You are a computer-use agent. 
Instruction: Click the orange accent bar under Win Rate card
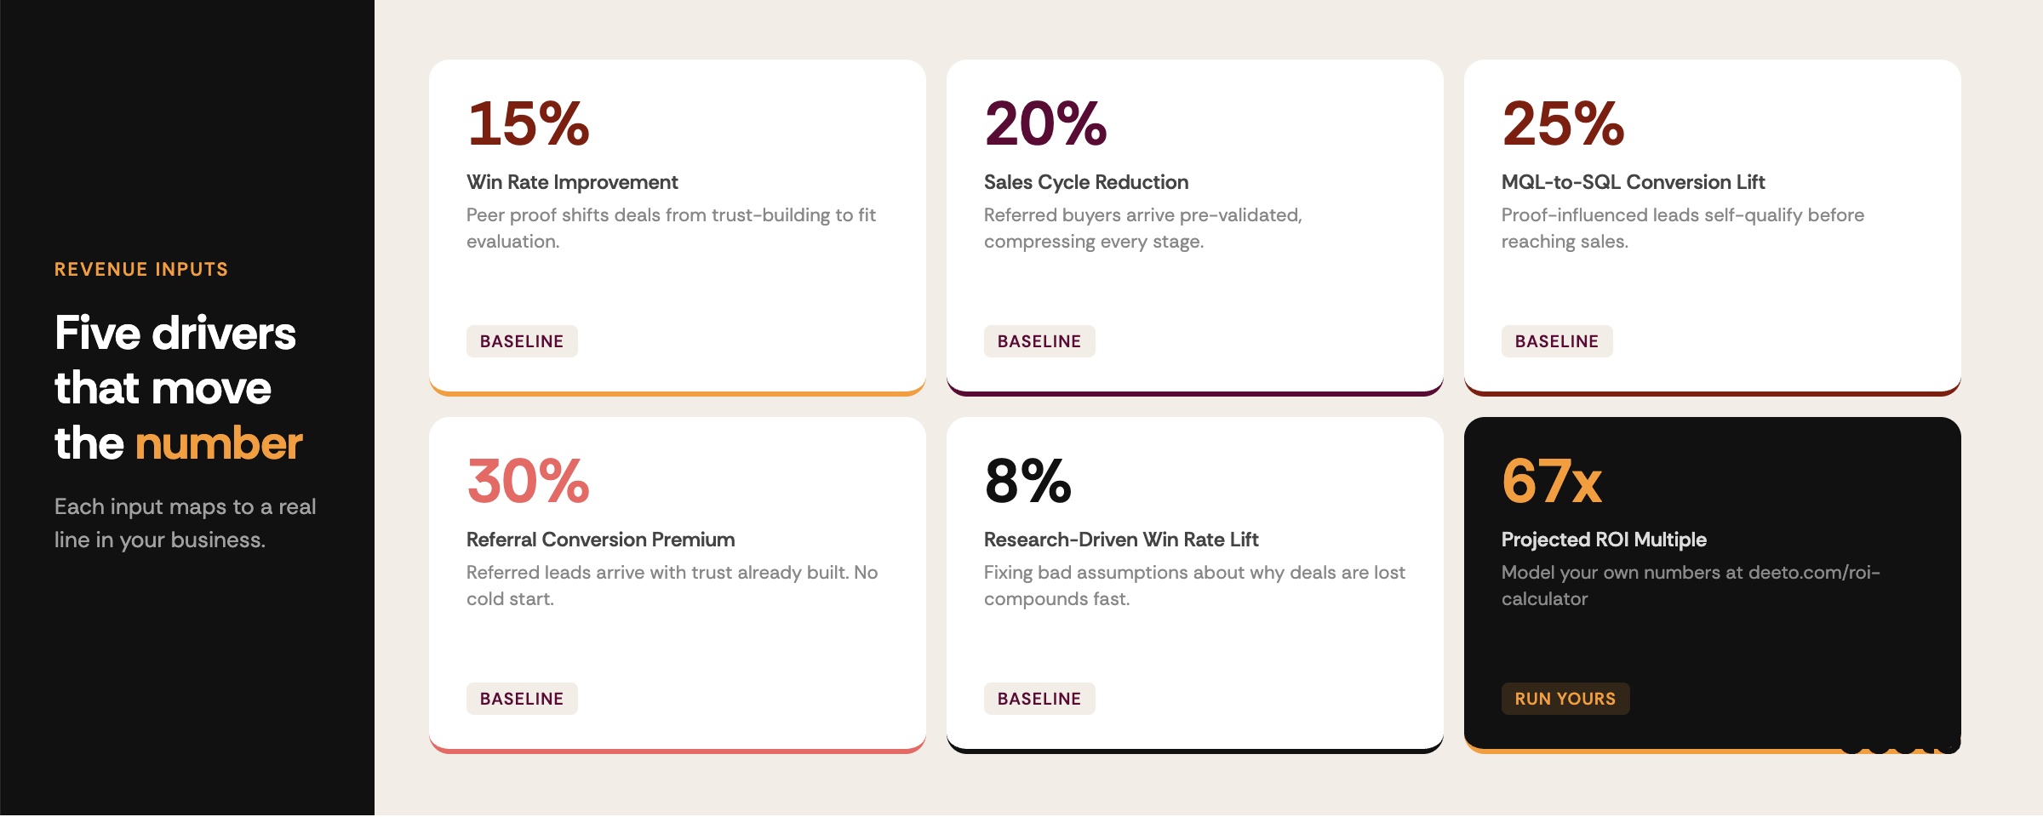pyautogui.click(x=678, y=392)
